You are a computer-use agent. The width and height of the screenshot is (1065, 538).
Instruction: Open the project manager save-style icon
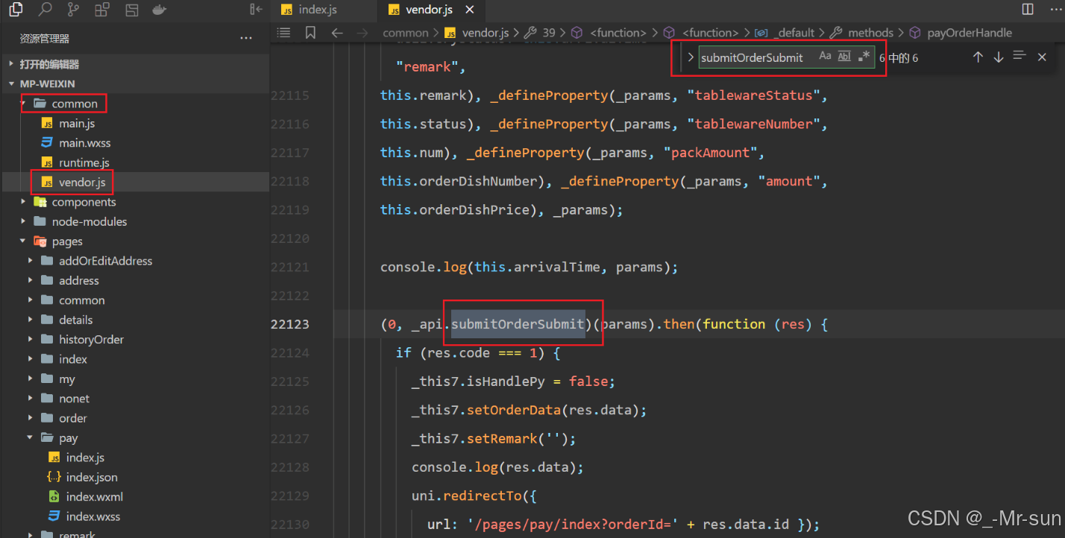pyautogui.click(x=131, y=10)
